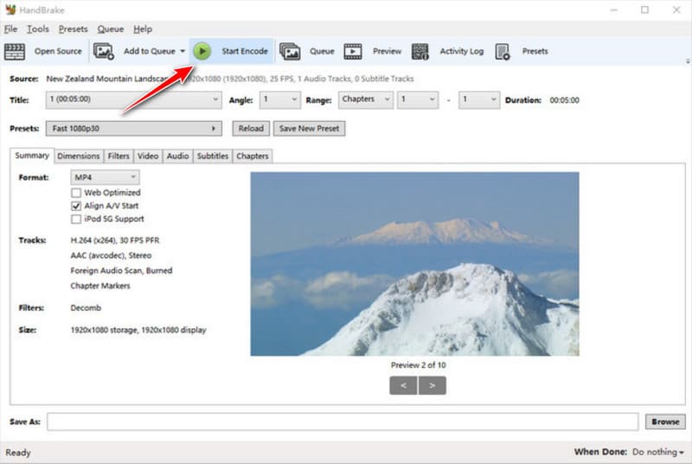Click the HandBrake app icon in title bar
Viewport: 692px width, 464px height.
[x=10, y=10]
